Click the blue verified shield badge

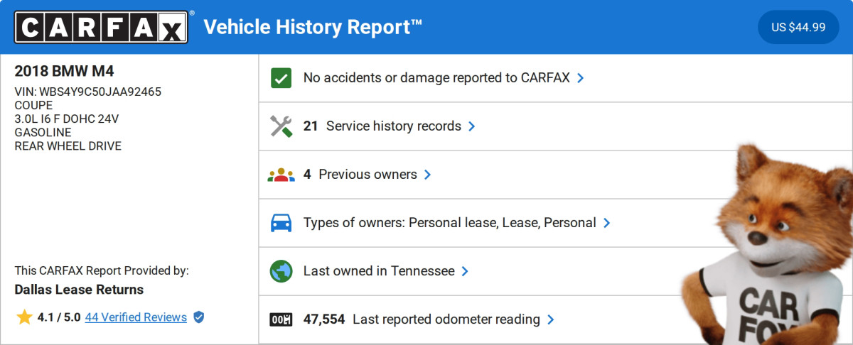[x=199, y=317]
